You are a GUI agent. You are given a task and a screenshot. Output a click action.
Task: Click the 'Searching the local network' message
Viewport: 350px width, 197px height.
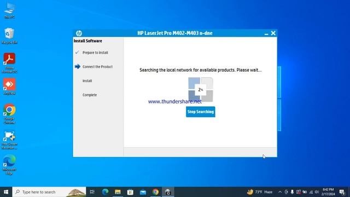pyautogui.click(x=201, y=70)
